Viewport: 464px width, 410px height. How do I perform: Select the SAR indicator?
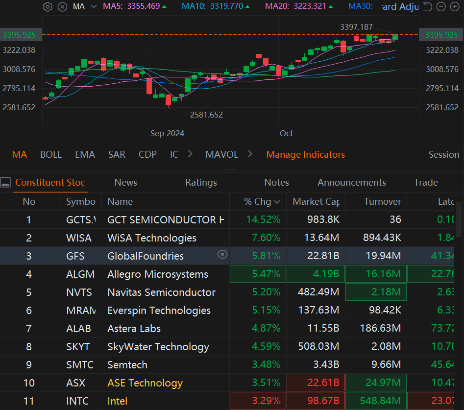coord(117,154)
